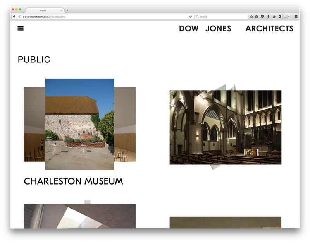Go to browser home page
This screenshot has width=310, height=243.
click(x=274, y=17)
